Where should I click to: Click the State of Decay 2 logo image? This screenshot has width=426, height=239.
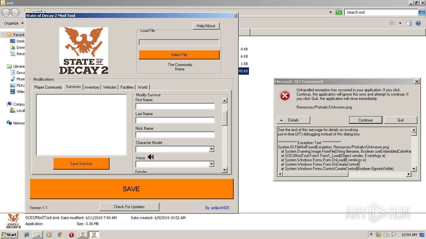pyautogui.click(x=84, y=50)
